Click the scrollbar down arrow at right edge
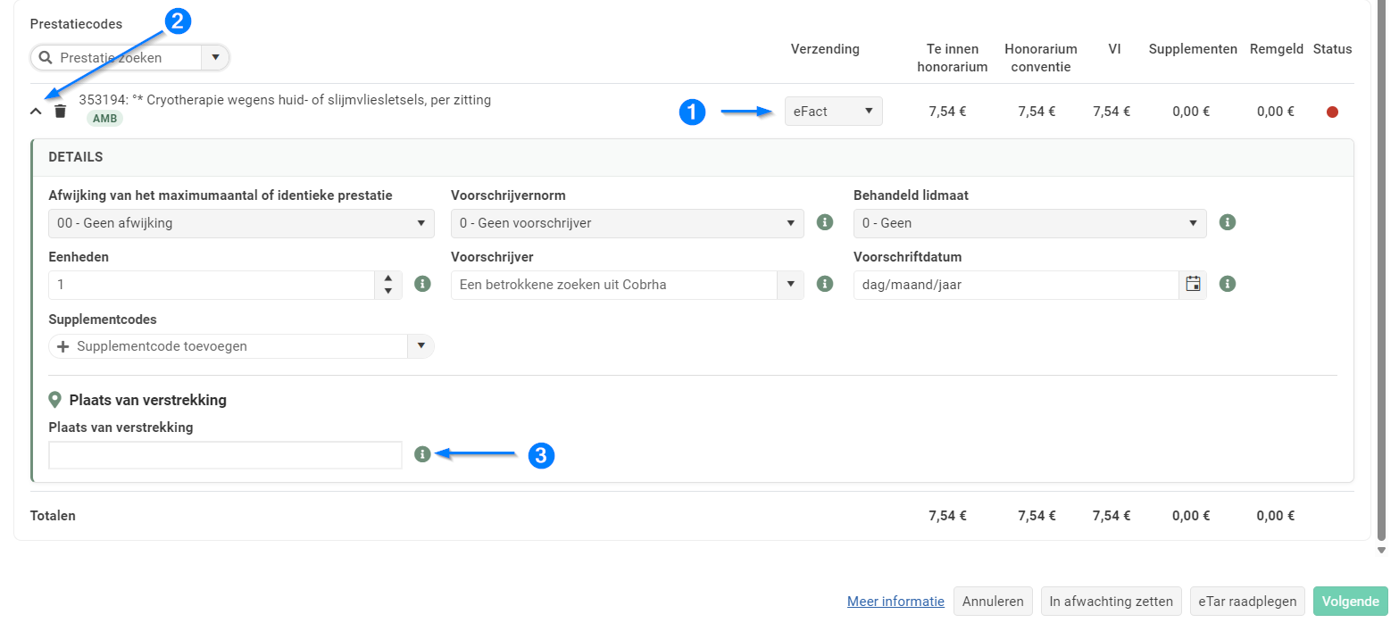This screenshot has height=631, width=1399. point(1381,551)
